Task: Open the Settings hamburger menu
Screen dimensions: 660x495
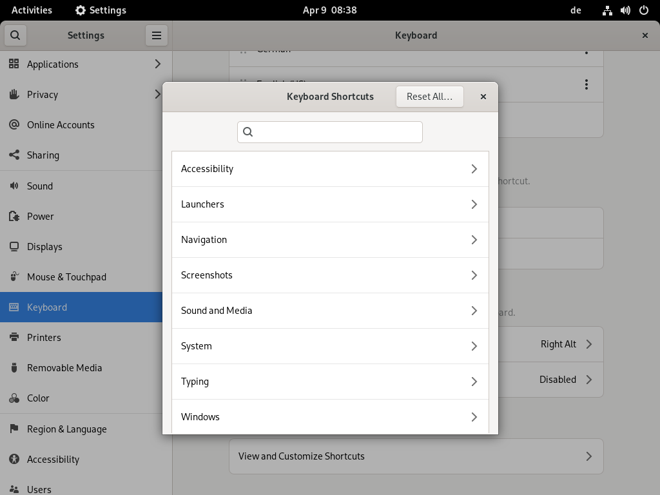Action: (157, 35)
